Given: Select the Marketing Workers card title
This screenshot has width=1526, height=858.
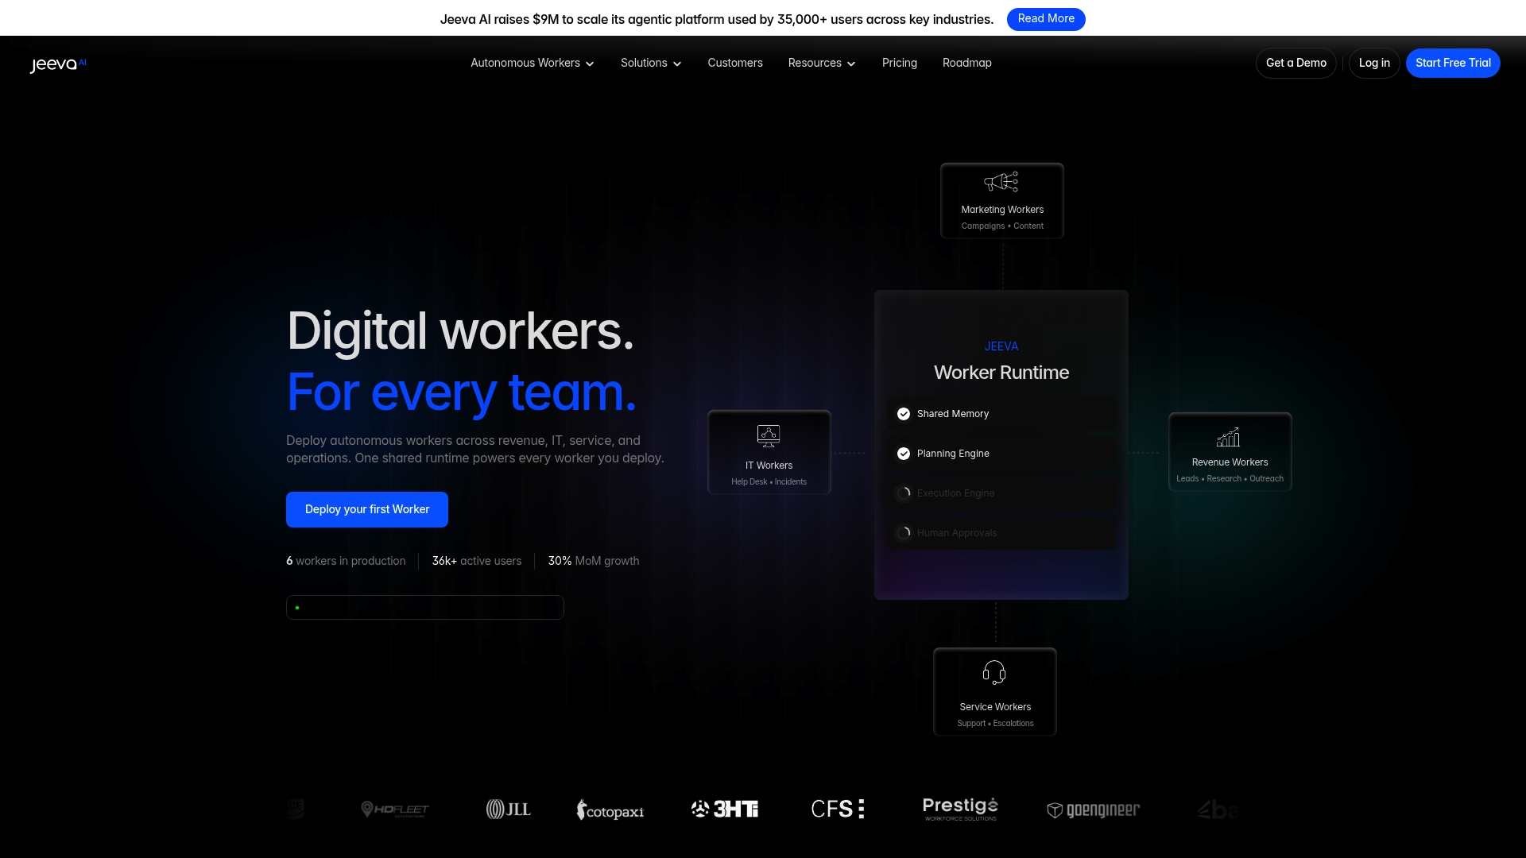Looking at the screenshot, I should point(1002,210).
